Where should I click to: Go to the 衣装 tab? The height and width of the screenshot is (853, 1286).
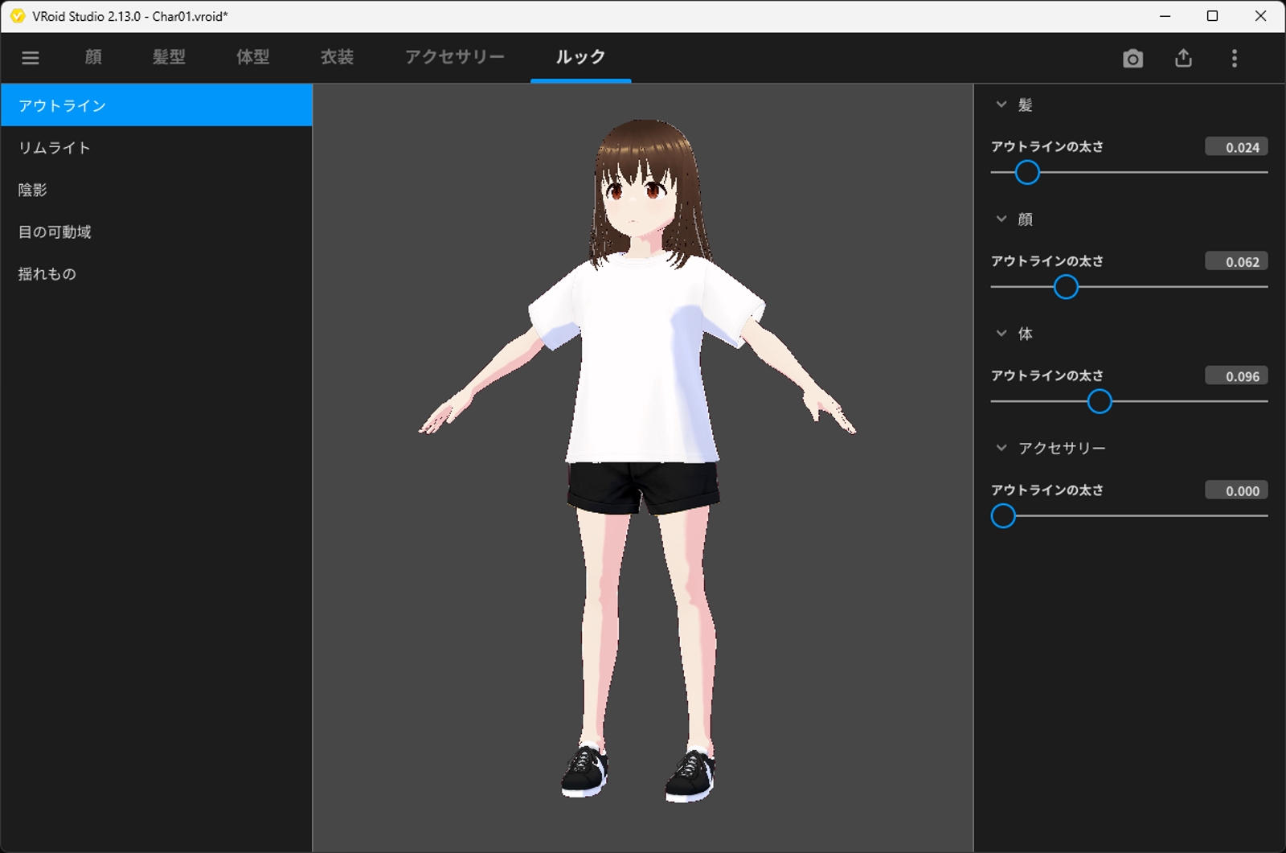pyautogui.click(x=338, y=57)
